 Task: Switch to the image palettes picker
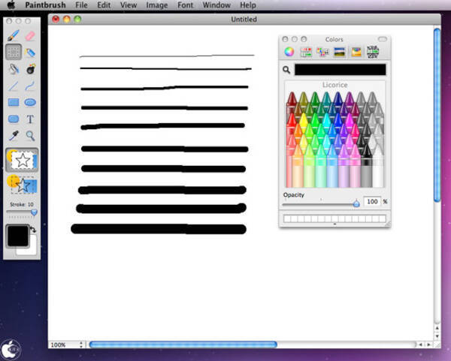click(x=340, y=52)
